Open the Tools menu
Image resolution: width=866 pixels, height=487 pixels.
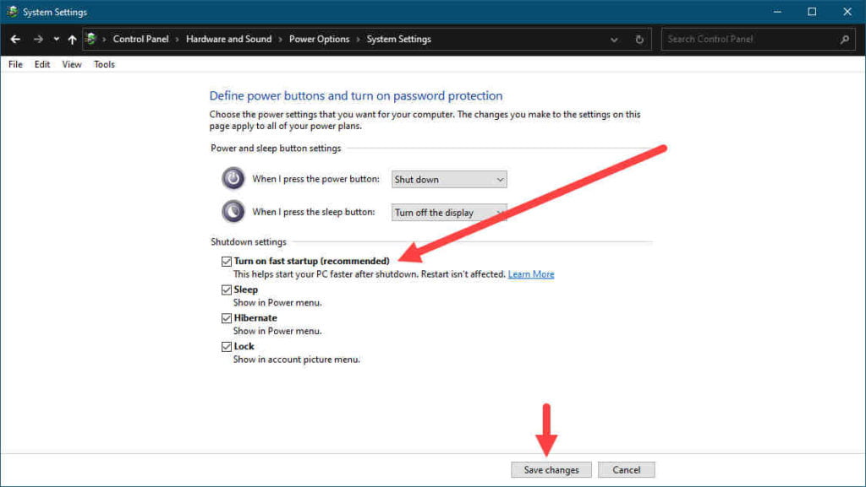pyautogui.click(x=103, y=64)
